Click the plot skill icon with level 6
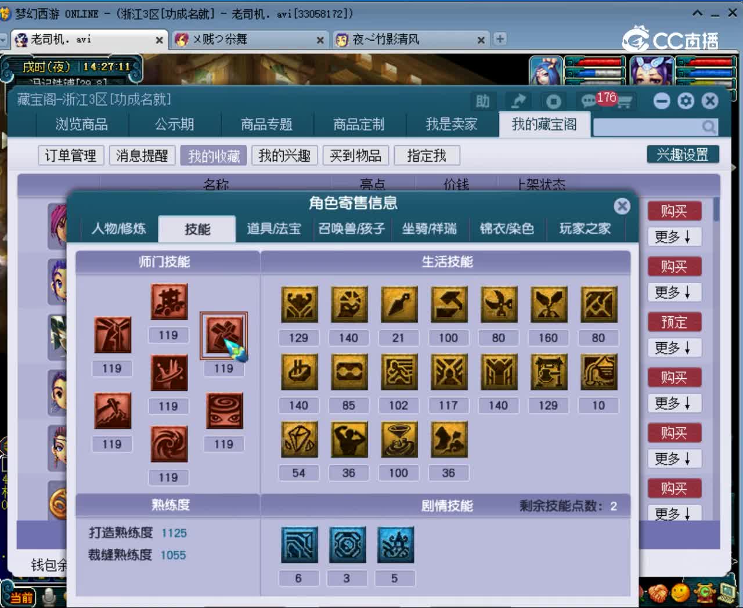The image size is (743, 608). pyautogui.click(x=299, y=545)
